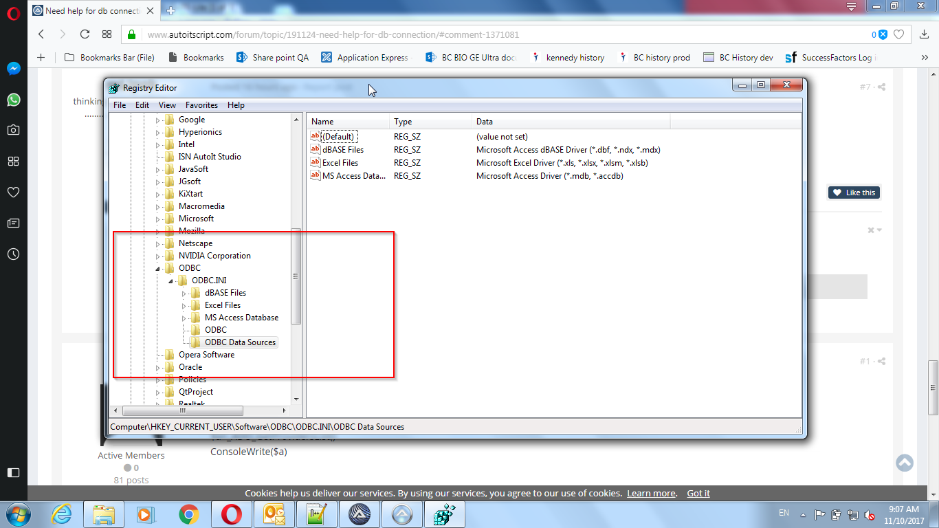Accept cookies with Got it
This screenshot has width=939, height=528.
tap(698, 493)
